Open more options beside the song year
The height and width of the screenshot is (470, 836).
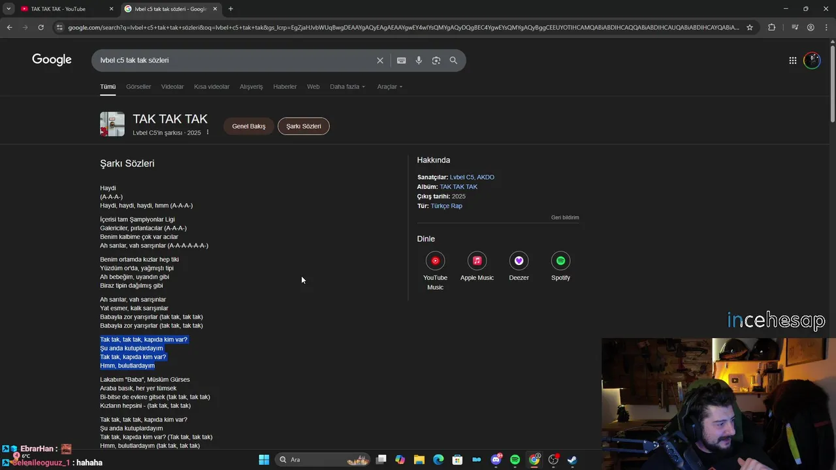coord(208,133)
